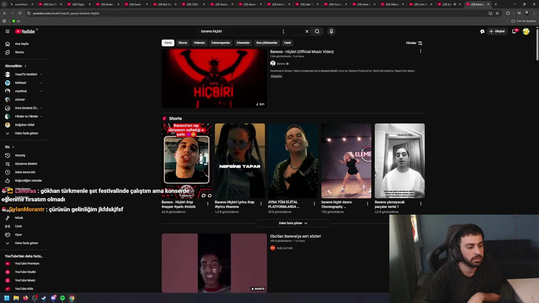
Task: Click the Altyazılar badge under the official video
Action: point(276,76)
